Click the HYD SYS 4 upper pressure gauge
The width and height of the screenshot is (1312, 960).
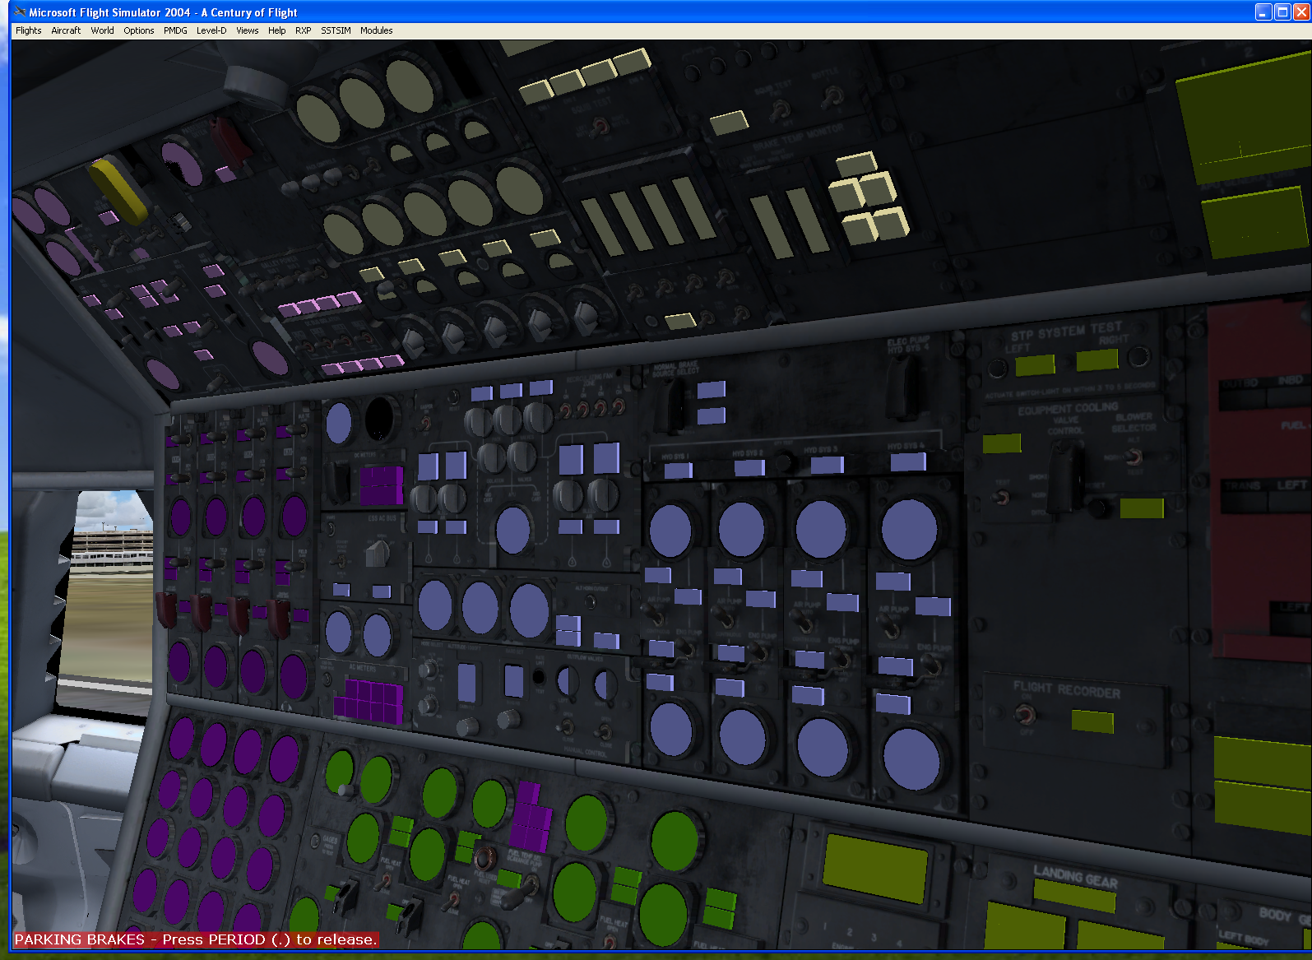point(909,529)
